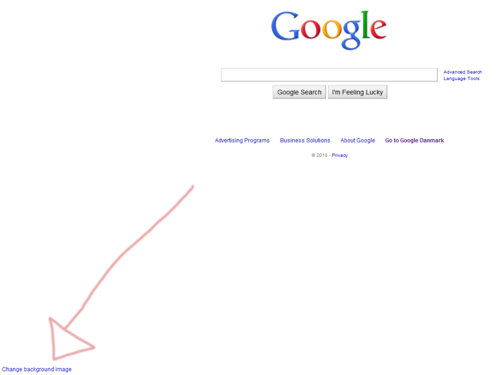504x375 pixels.
Task: Open the About Google link
Action: click(358, 141)
